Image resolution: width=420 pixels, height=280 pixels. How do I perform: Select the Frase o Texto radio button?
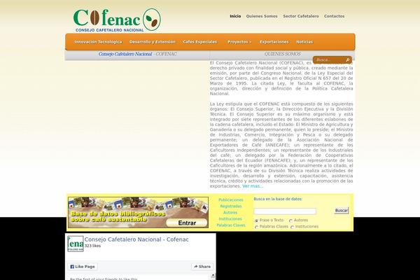tap(256, 220)
